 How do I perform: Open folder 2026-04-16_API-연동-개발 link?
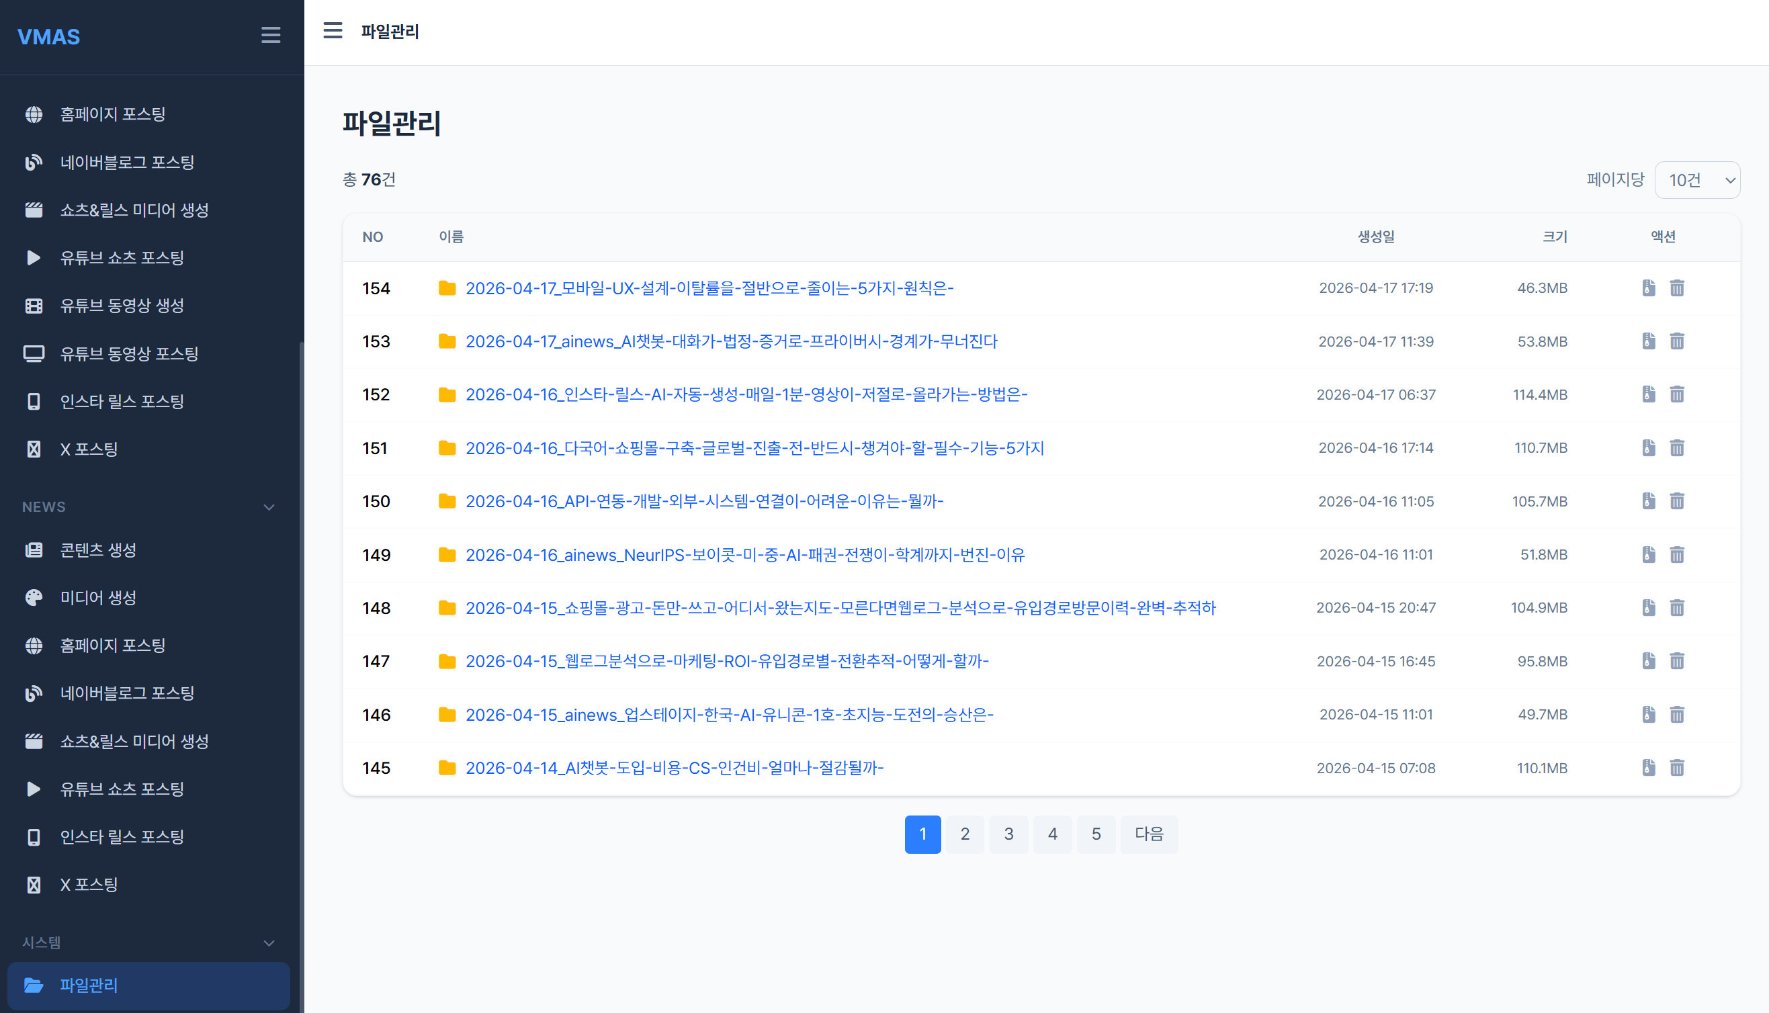point(704,501)
